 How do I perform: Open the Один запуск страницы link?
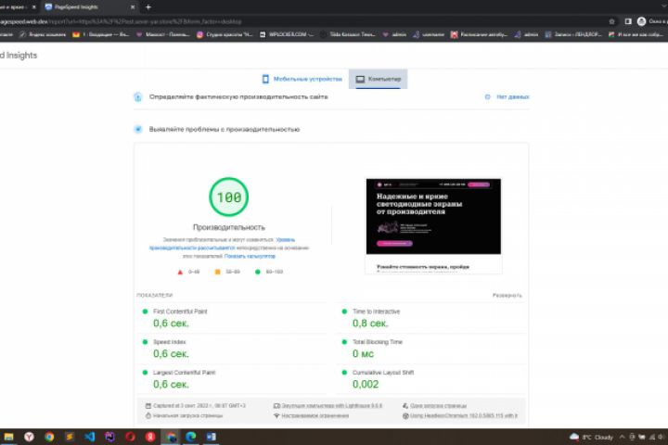click(x=438, y=406)
